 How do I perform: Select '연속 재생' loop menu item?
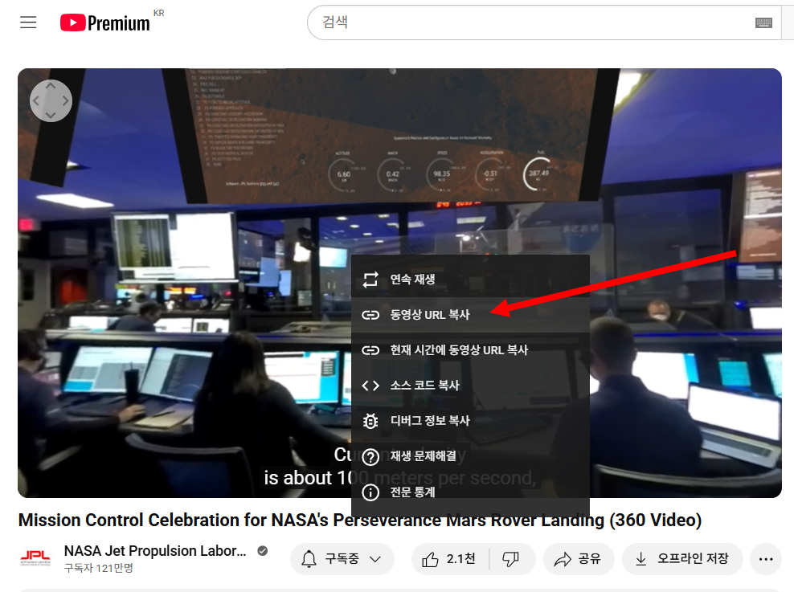pos(470,279)
